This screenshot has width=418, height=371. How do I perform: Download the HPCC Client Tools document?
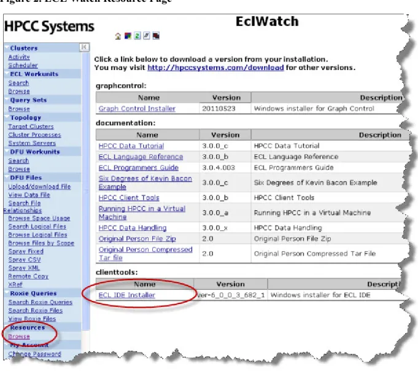pos(129,198)
